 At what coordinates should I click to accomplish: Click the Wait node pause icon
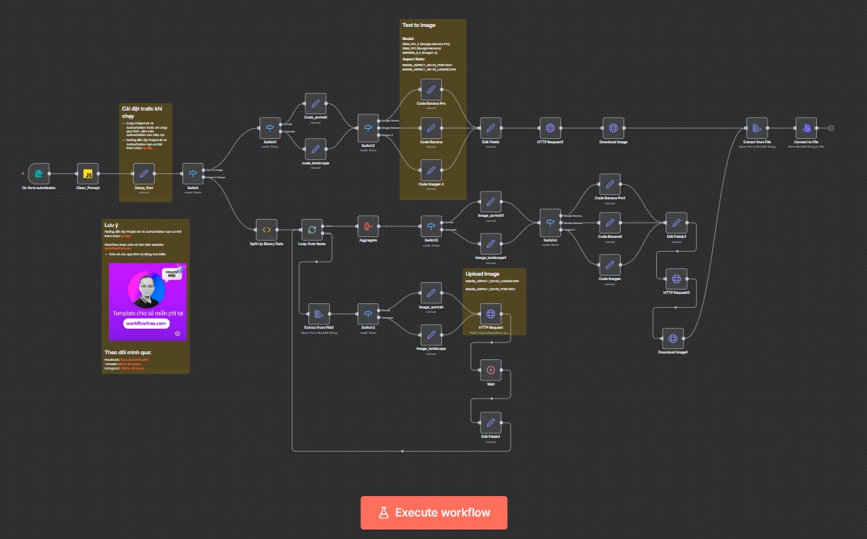(x=491, y=370)
